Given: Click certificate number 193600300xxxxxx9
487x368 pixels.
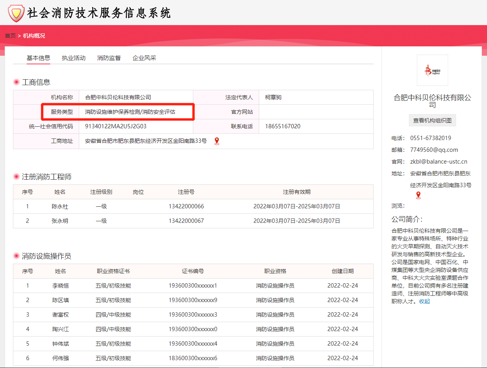Looking at the screenshot, I should [x=193, y=300].
